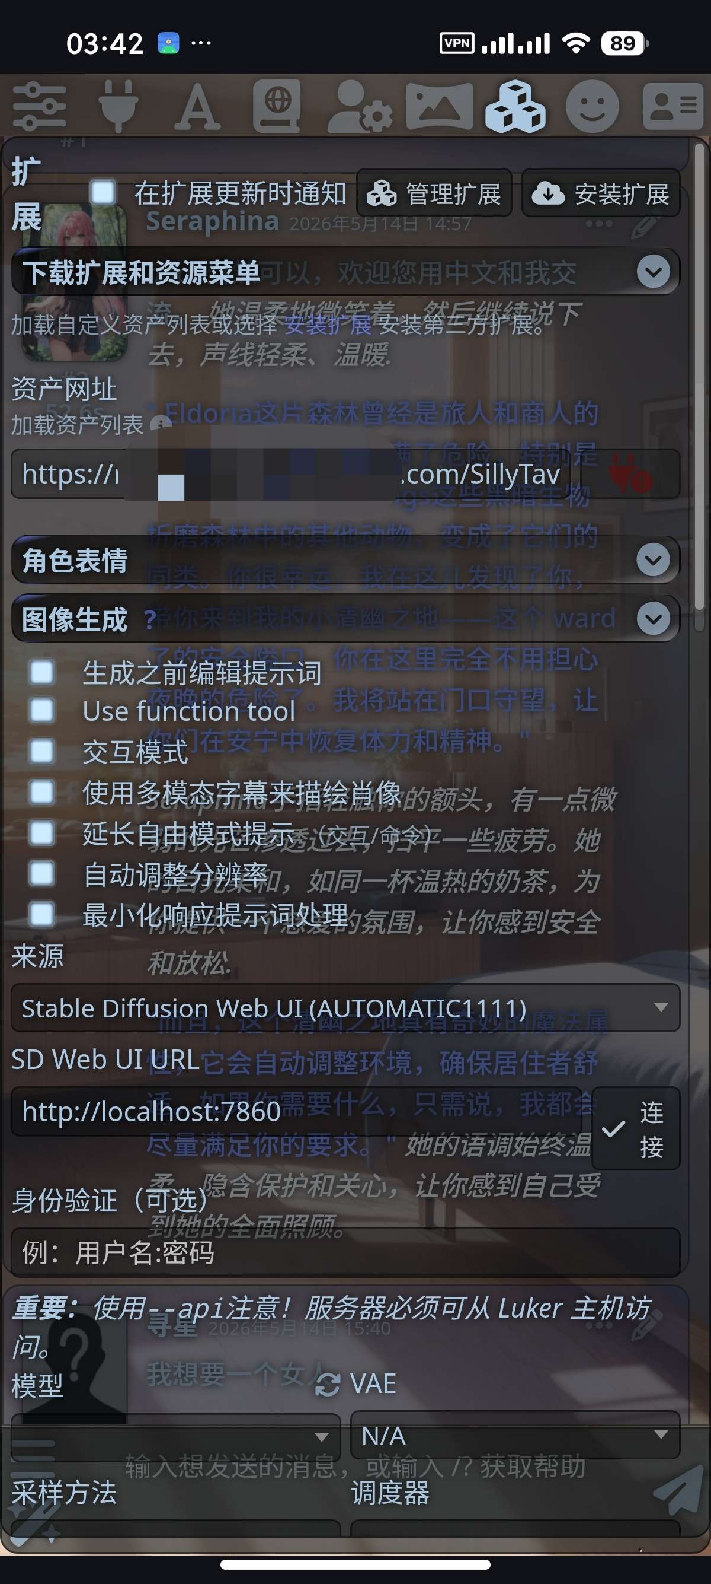Open the character management card icon

(x=673, y=106)
